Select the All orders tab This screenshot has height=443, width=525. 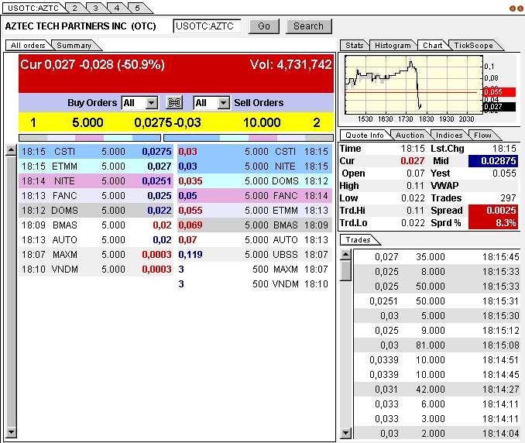point(28,45)
